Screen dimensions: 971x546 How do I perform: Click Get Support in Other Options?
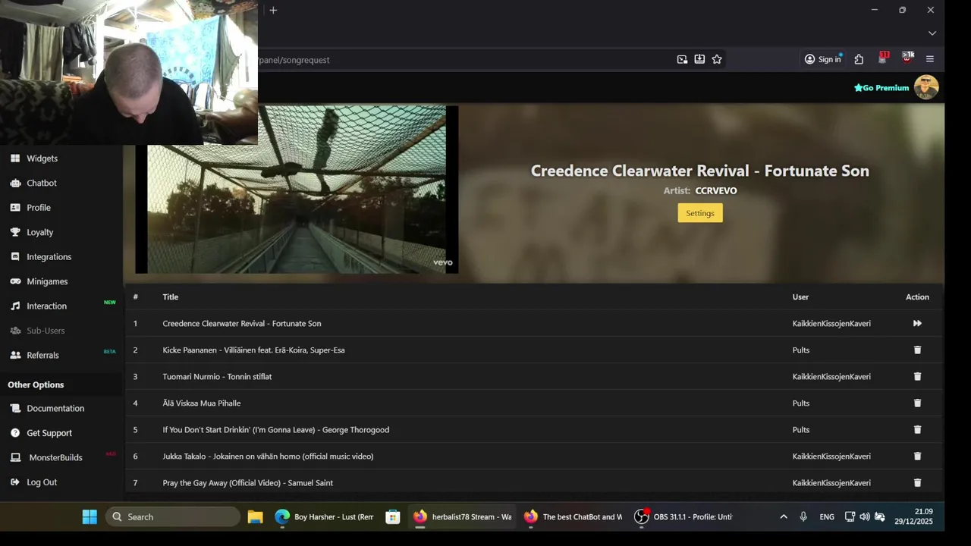[49, 433]
